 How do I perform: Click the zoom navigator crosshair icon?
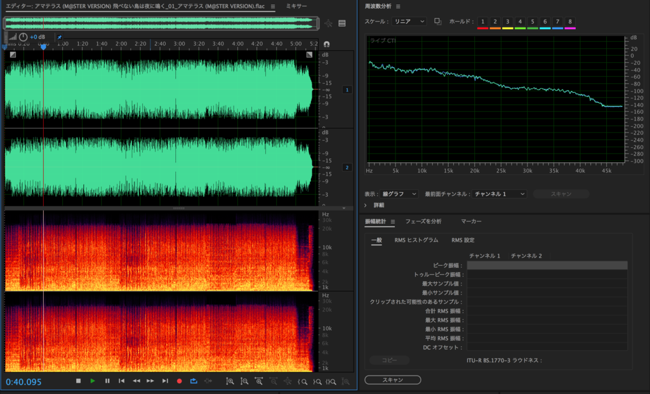click(328, 23)
